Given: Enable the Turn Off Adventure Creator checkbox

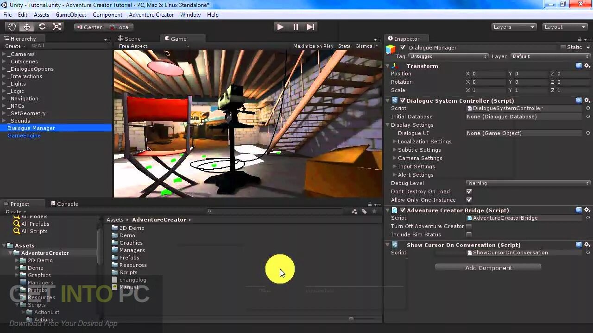Looking at the screenshot, I should coord(469,226).
